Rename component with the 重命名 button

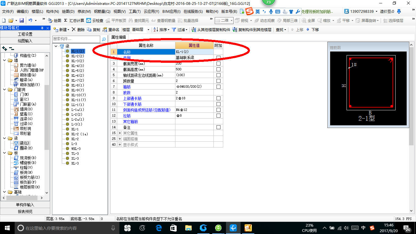(111, 30)
